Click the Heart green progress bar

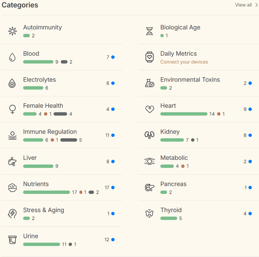tap(184, 114)
